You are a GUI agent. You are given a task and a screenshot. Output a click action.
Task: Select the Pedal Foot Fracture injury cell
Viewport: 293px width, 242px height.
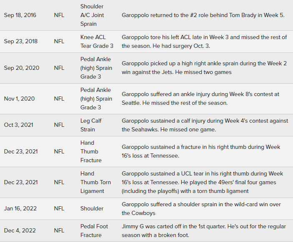coord(94,231)
